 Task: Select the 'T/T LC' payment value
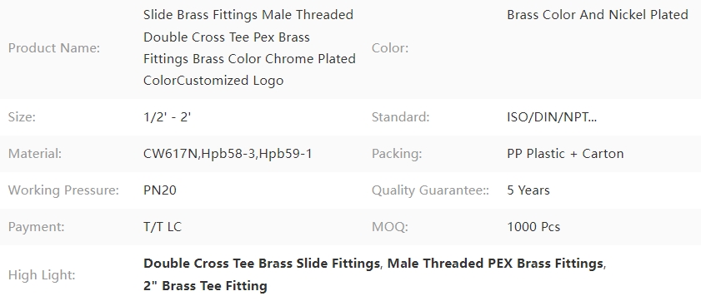tap(163, 227)
